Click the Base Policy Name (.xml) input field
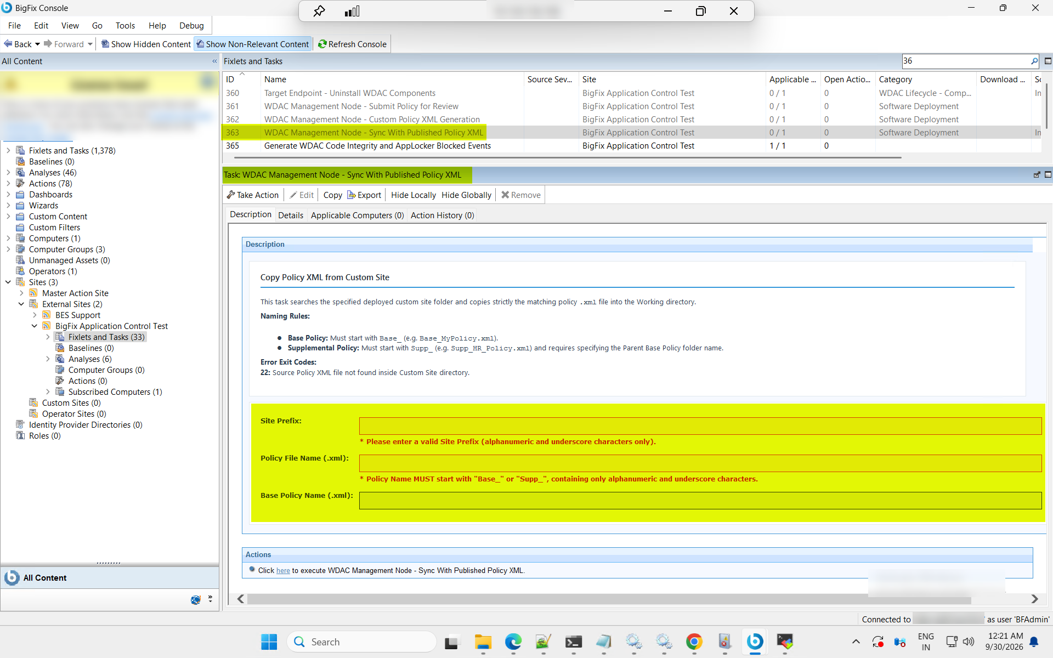This screenshot has height=658, width=1053. (700, 500)
